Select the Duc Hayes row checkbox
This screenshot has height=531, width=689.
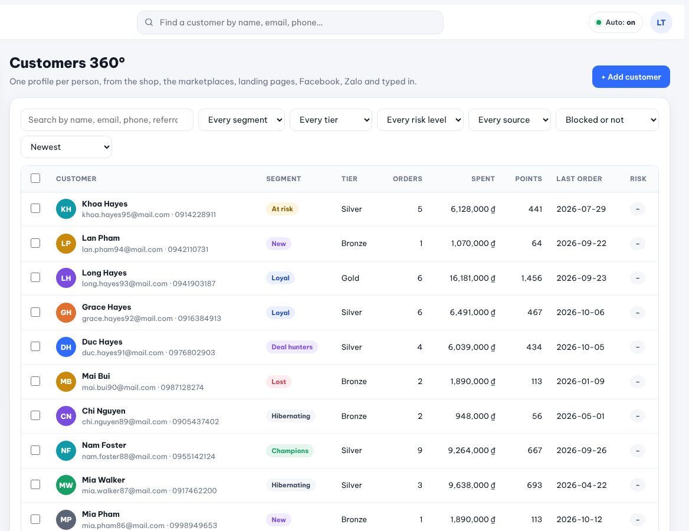pyautogui.click(x=35, y=346)
